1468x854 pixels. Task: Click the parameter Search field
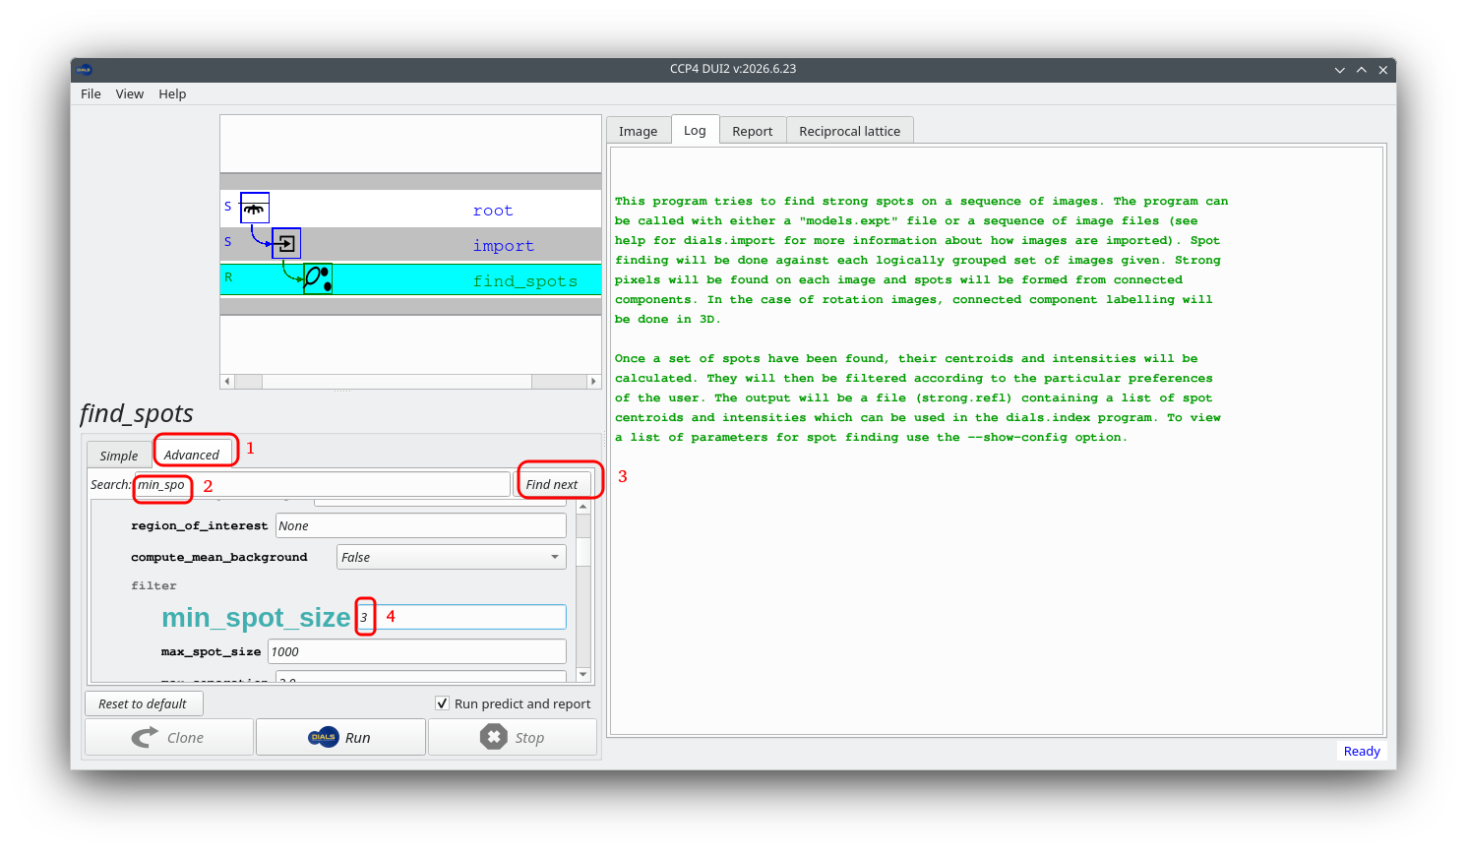click(322, 484)
